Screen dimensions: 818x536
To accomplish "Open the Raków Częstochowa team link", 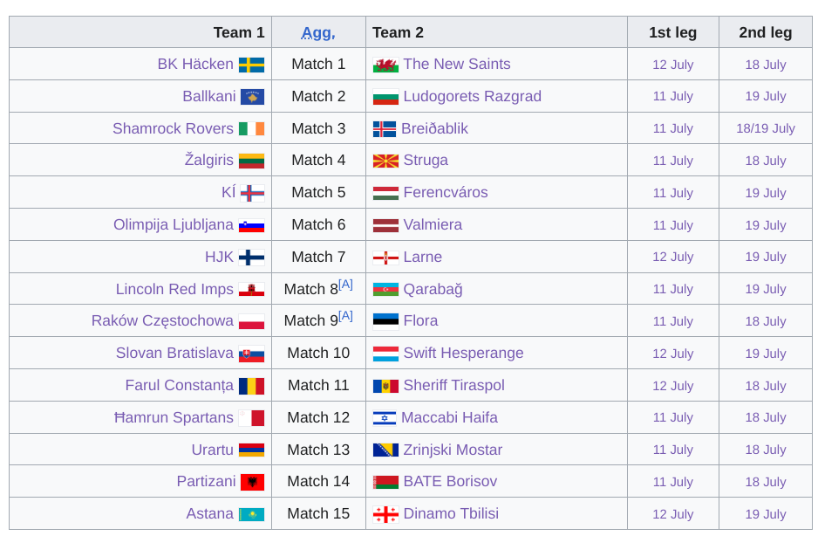I will click(162, 320).
